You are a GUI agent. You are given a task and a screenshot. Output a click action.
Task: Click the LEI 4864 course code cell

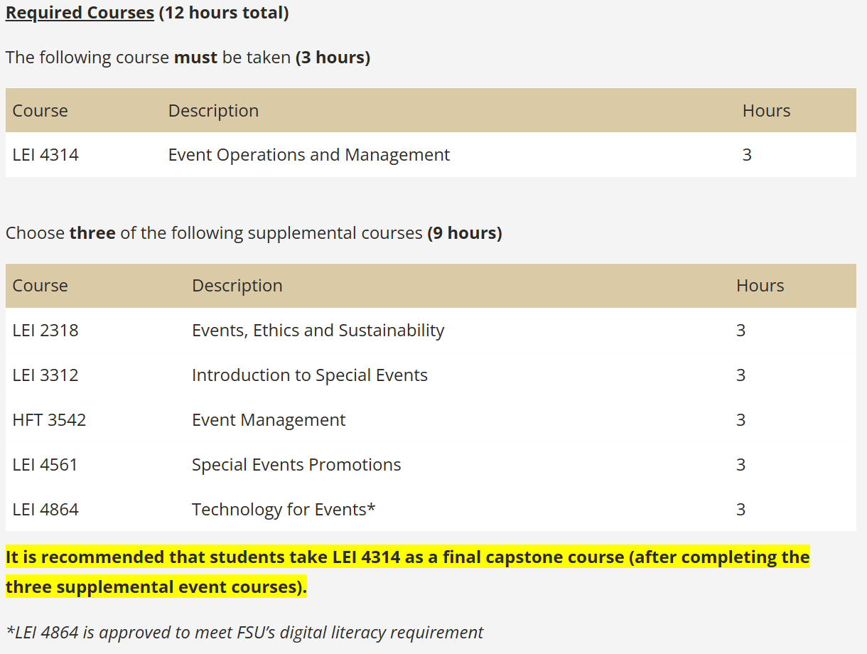[x=45, y=510]
